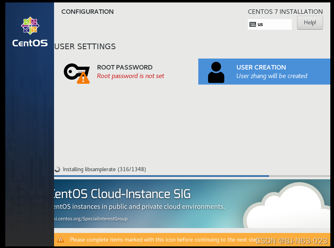The width and height of the screenshot is (334, 248).
Task: Open the Root Password key icon
Action: tap(77, 73)
